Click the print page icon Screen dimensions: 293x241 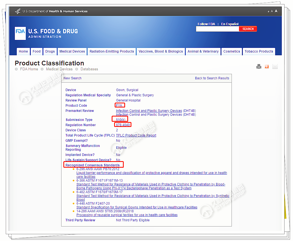click(x=259, y=66)
